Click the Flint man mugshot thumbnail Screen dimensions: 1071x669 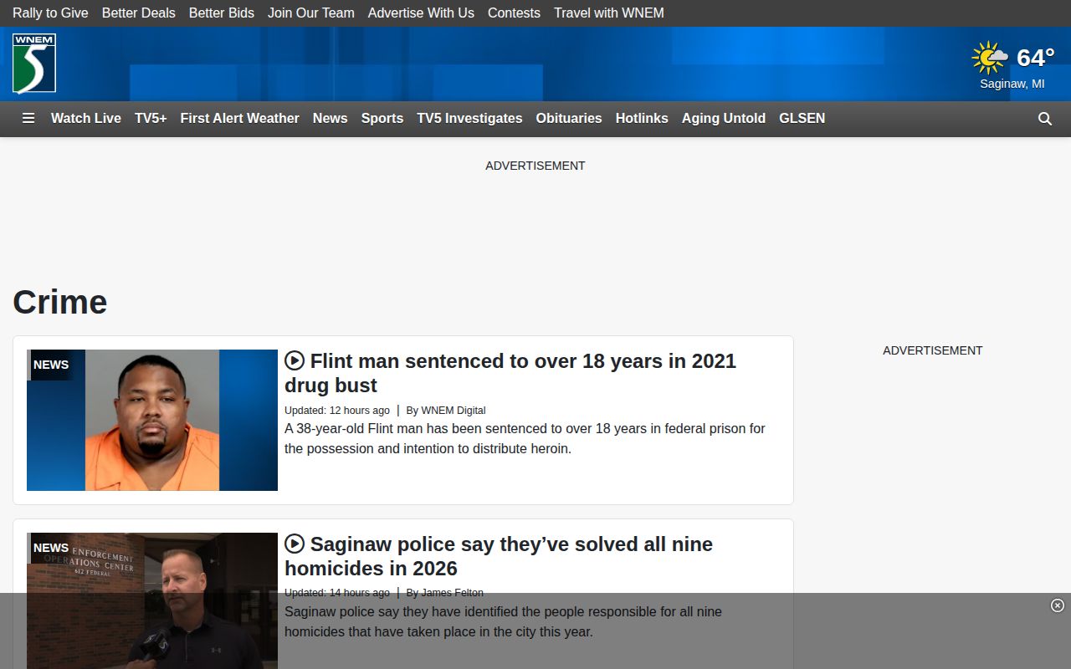[x=152, y=420]
